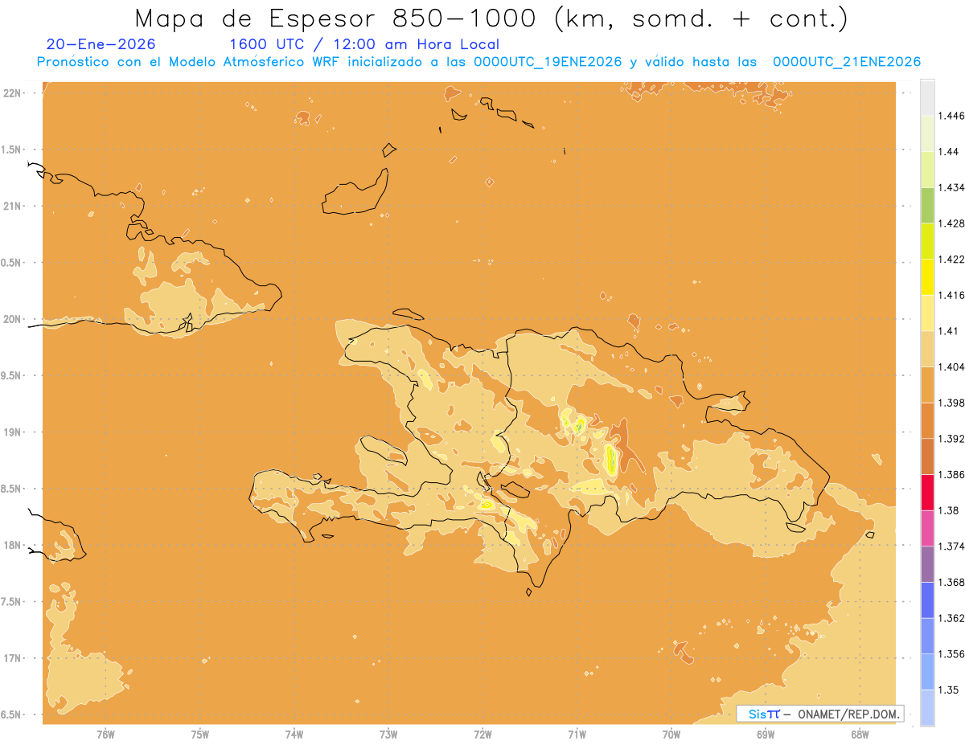Click the legend value '1.38'
The height and width of the screenshot is (745, 965).
pos(948,510)
